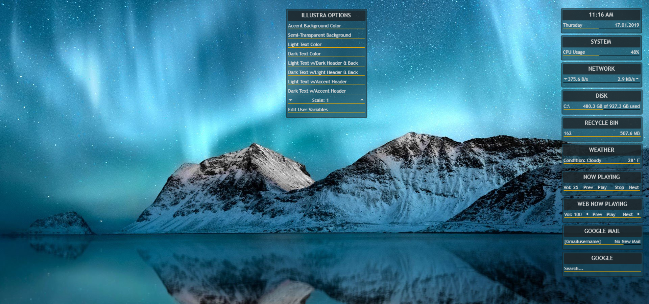The width and height of the screenshot is (649, 304).
Task: Click the No New Mail status
Action: coord(627,241)
